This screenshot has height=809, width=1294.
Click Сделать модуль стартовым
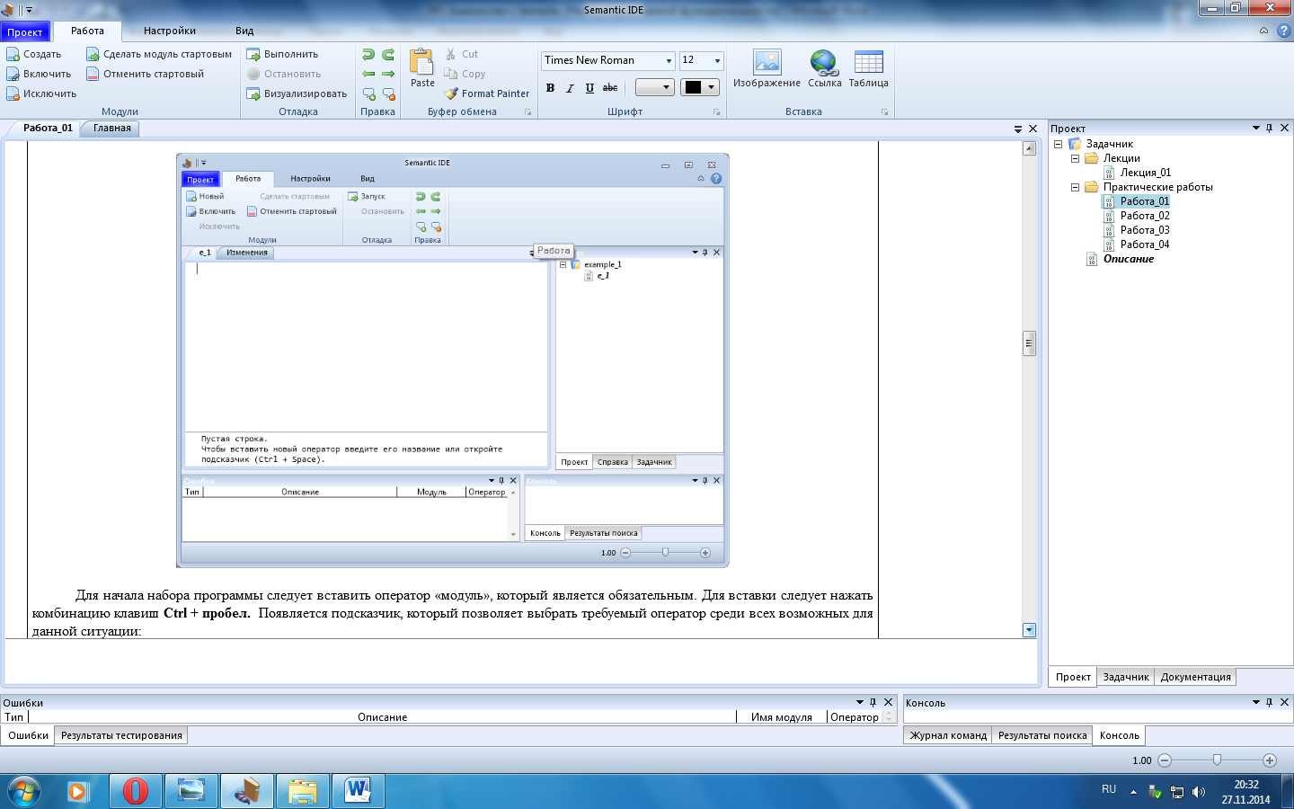[x=159, y=54]
